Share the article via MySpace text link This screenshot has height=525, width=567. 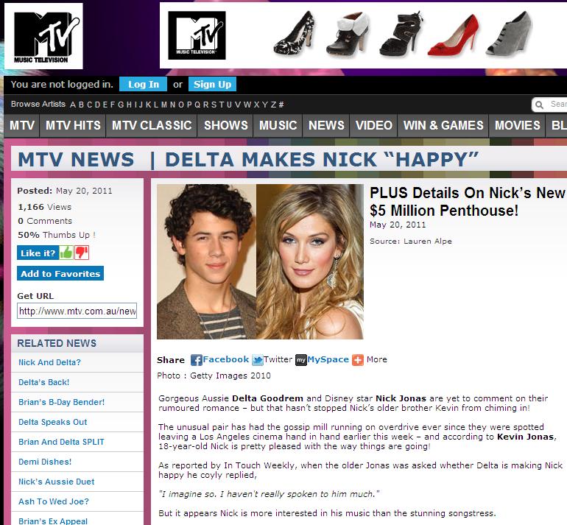(328, 359)
